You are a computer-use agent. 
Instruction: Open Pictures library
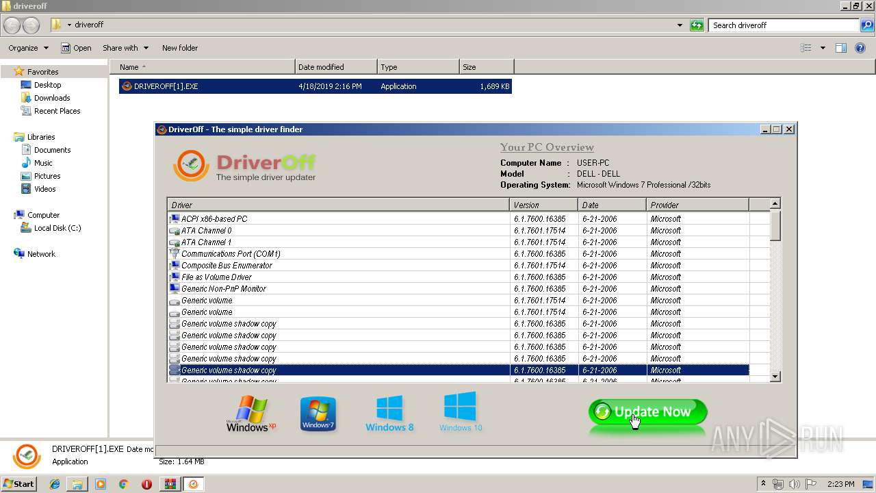pos(47,176)
